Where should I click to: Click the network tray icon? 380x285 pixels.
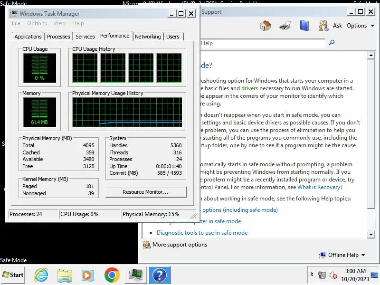(322, 275)
